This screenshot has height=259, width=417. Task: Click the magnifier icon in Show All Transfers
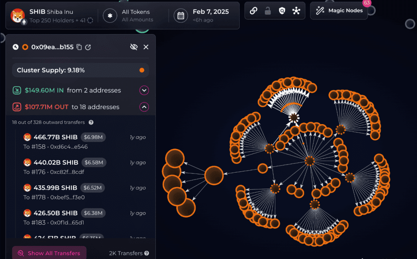click(20, 253)
